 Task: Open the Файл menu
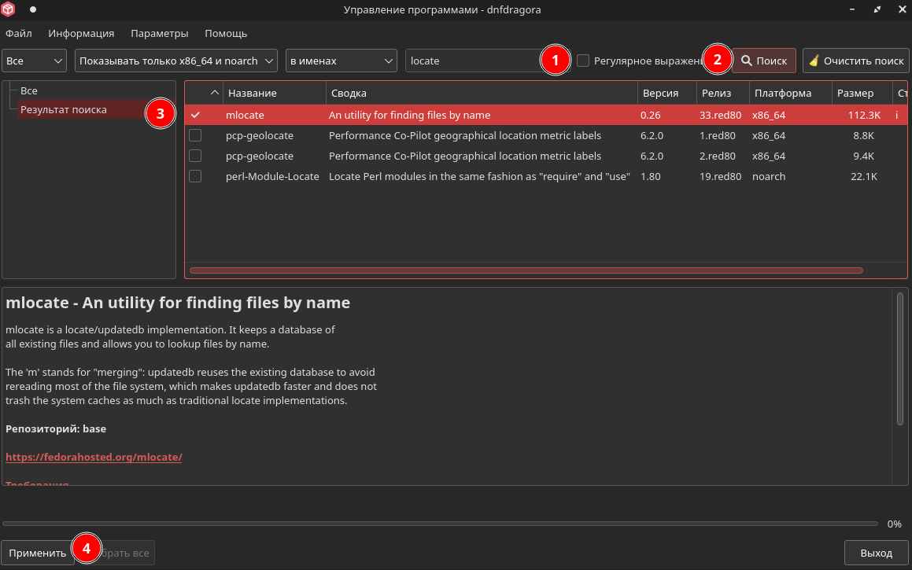18,33
